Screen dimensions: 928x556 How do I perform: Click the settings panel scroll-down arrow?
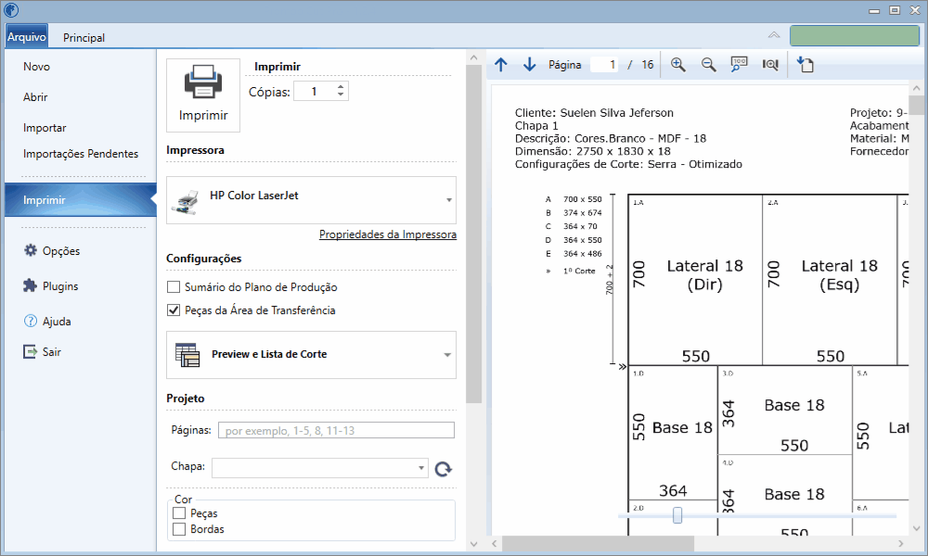pos(473,544)
